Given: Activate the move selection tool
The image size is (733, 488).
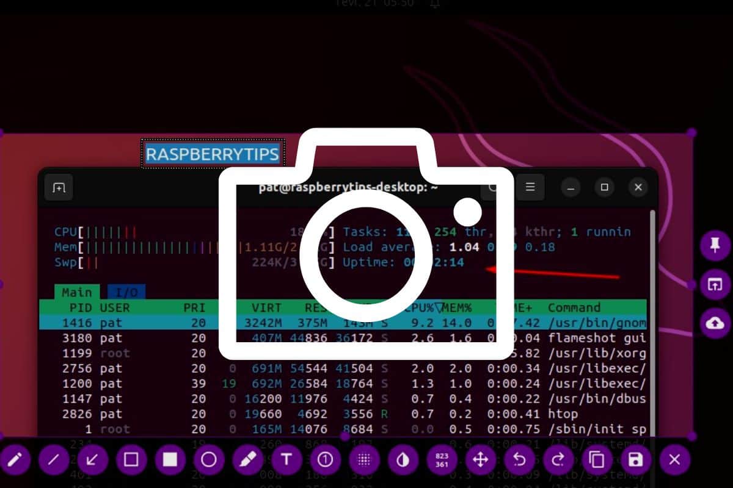Looking at the screenshot, I should click(481, 460).
